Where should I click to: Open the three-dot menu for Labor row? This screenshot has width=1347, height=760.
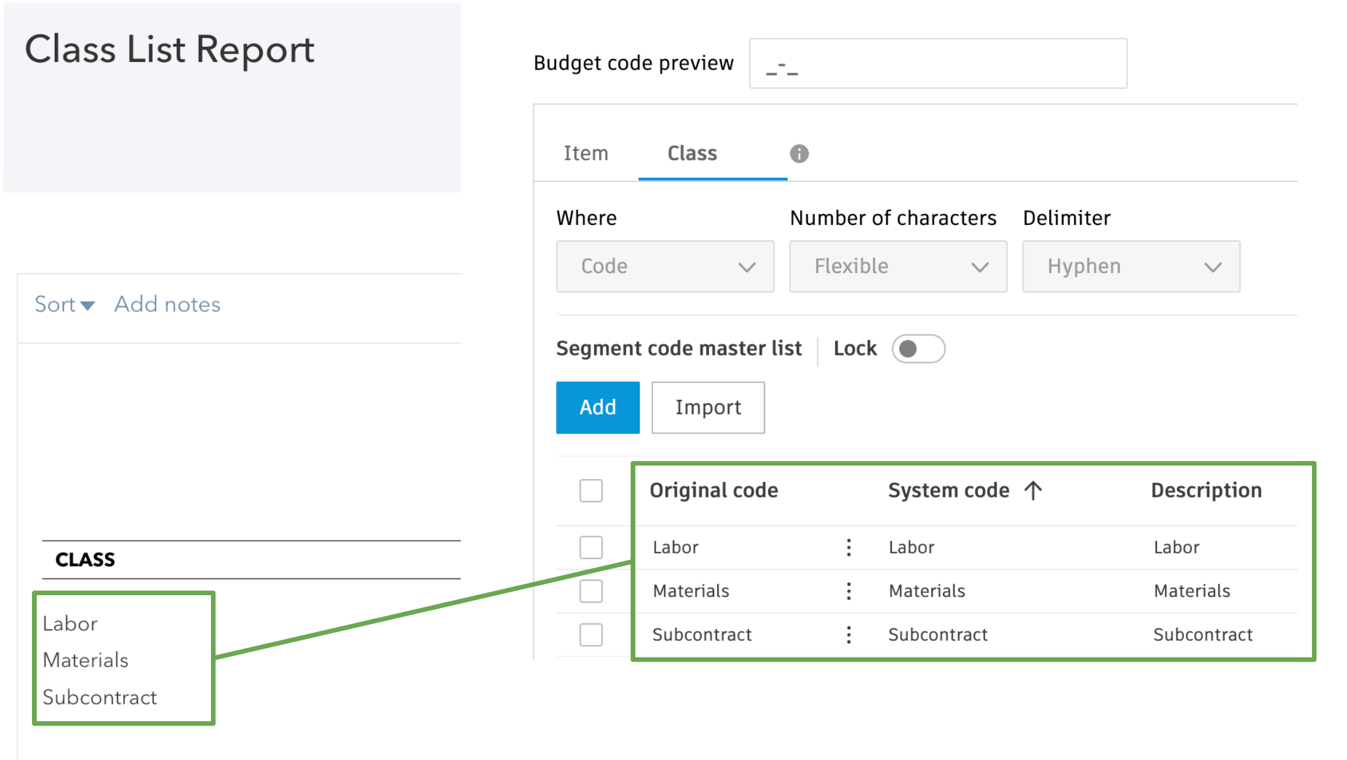pyautogui.click(x=849, y=547)
